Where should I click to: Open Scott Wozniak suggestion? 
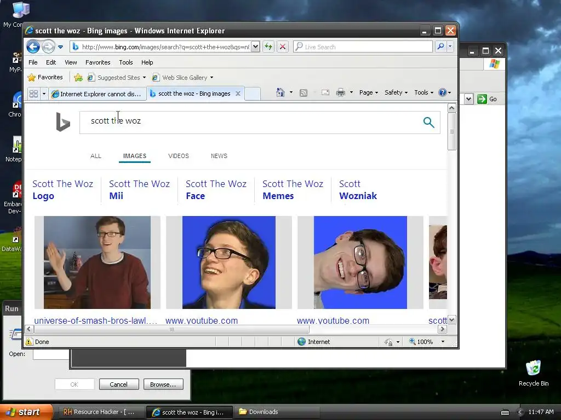[358, 190]
